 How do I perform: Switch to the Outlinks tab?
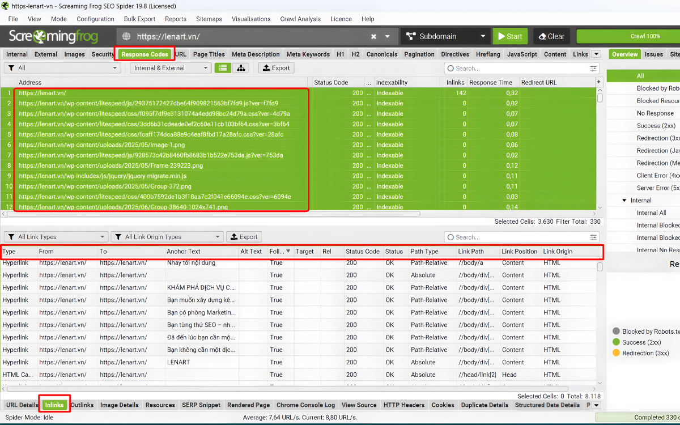[x=82, y=405]
